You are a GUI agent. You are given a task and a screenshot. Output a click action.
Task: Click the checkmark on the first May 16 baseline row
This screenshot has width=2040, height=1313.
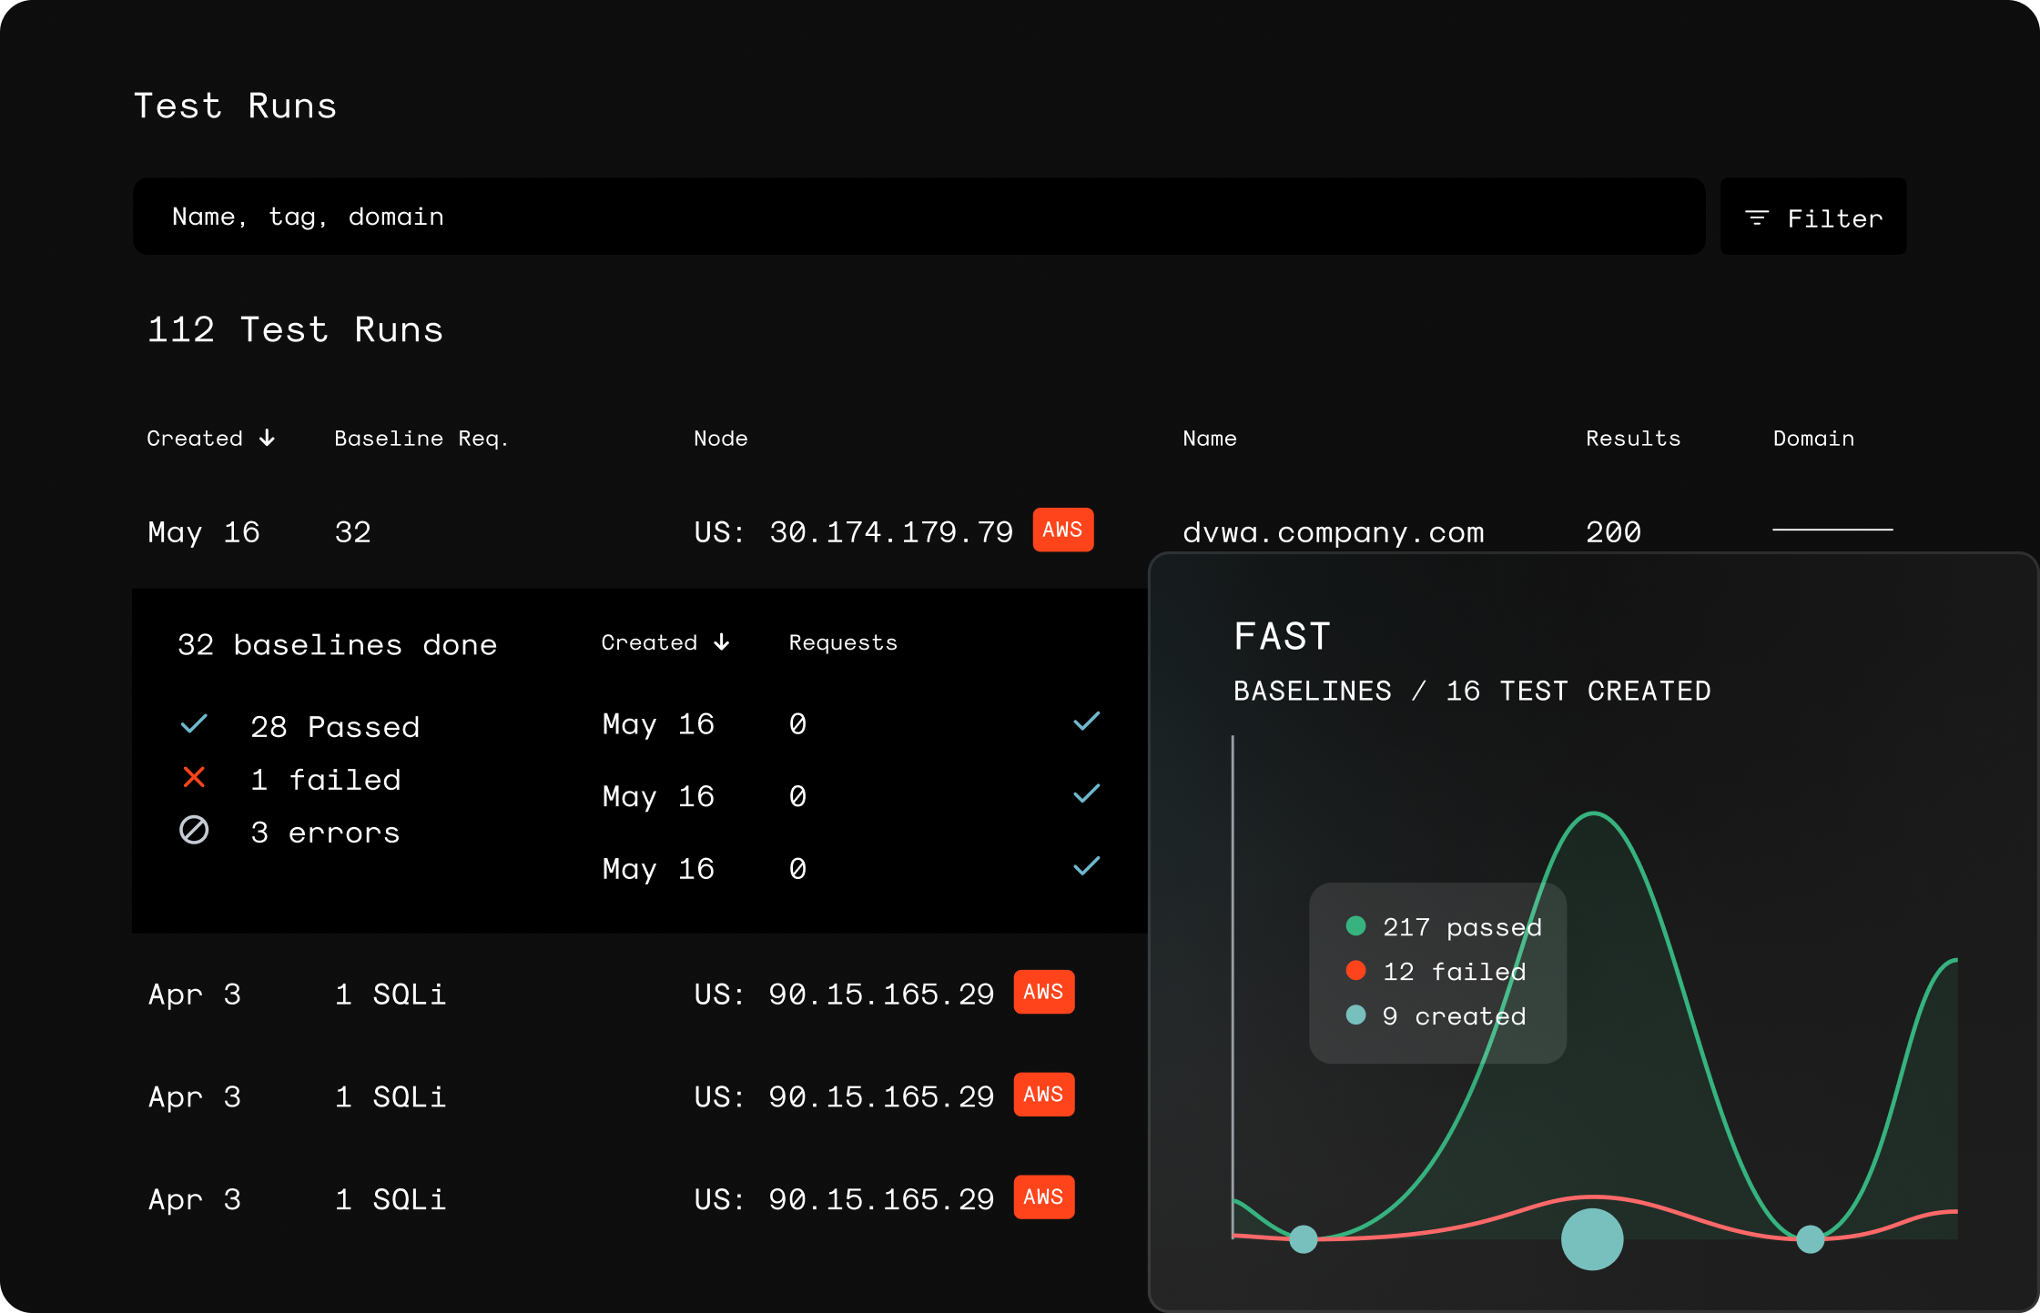pyautogui.click(x=1086, y=722)
